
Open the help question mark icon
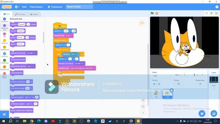[x=217, y=7]
